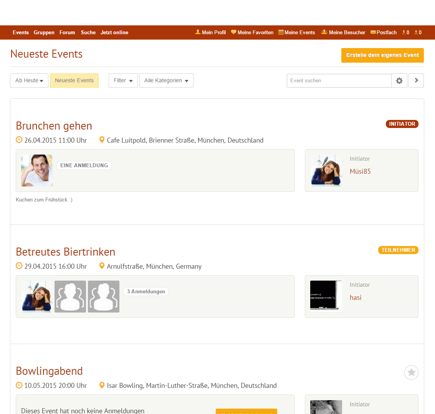Screen dimensions: 435x414
Task: Click the right arrow search button
Action: pos(416,81)
